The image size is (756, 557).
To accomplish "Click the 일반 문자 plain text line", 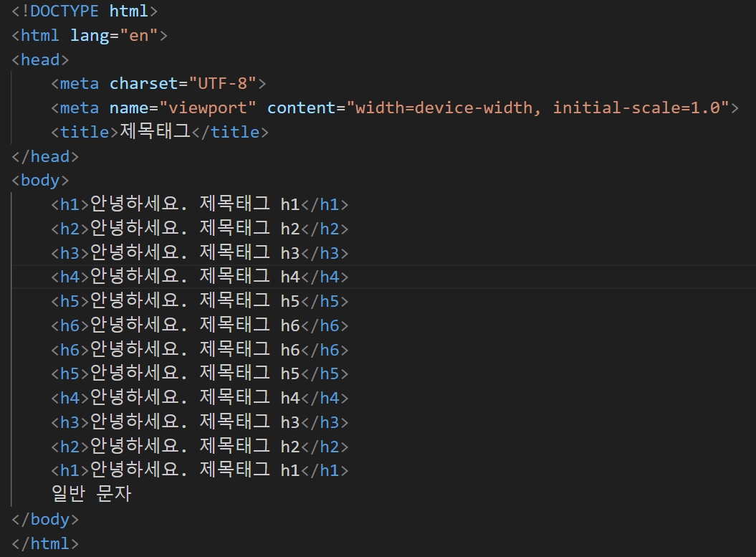I will point(91,493).
